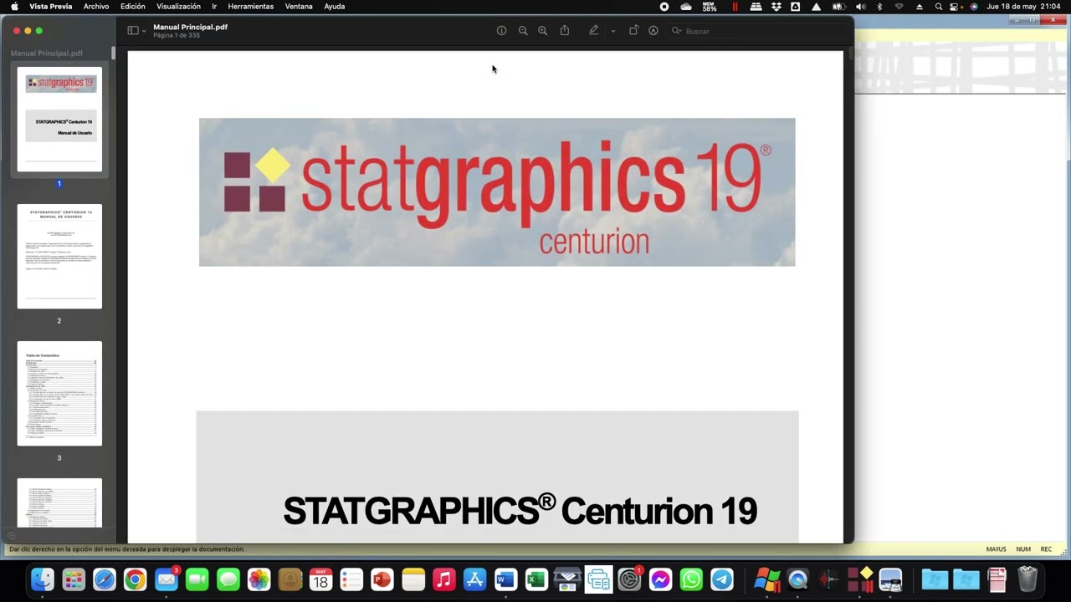1071x602 pixels.
Task: Select the highlight pen tool
Action: coord(593,31)
